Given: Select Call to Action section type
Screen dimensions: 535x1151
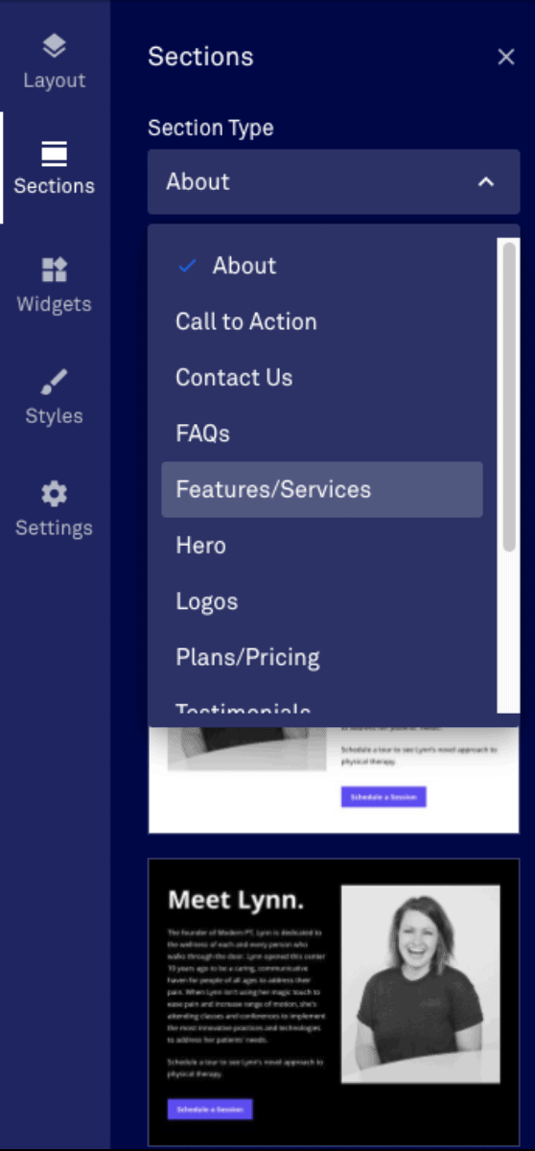Looking at the screenshot, I should click(x=322, y=322).
